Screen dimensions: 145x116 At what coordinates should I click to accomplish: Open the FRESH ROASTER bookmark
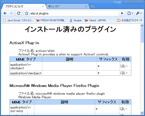coord(51,20)
